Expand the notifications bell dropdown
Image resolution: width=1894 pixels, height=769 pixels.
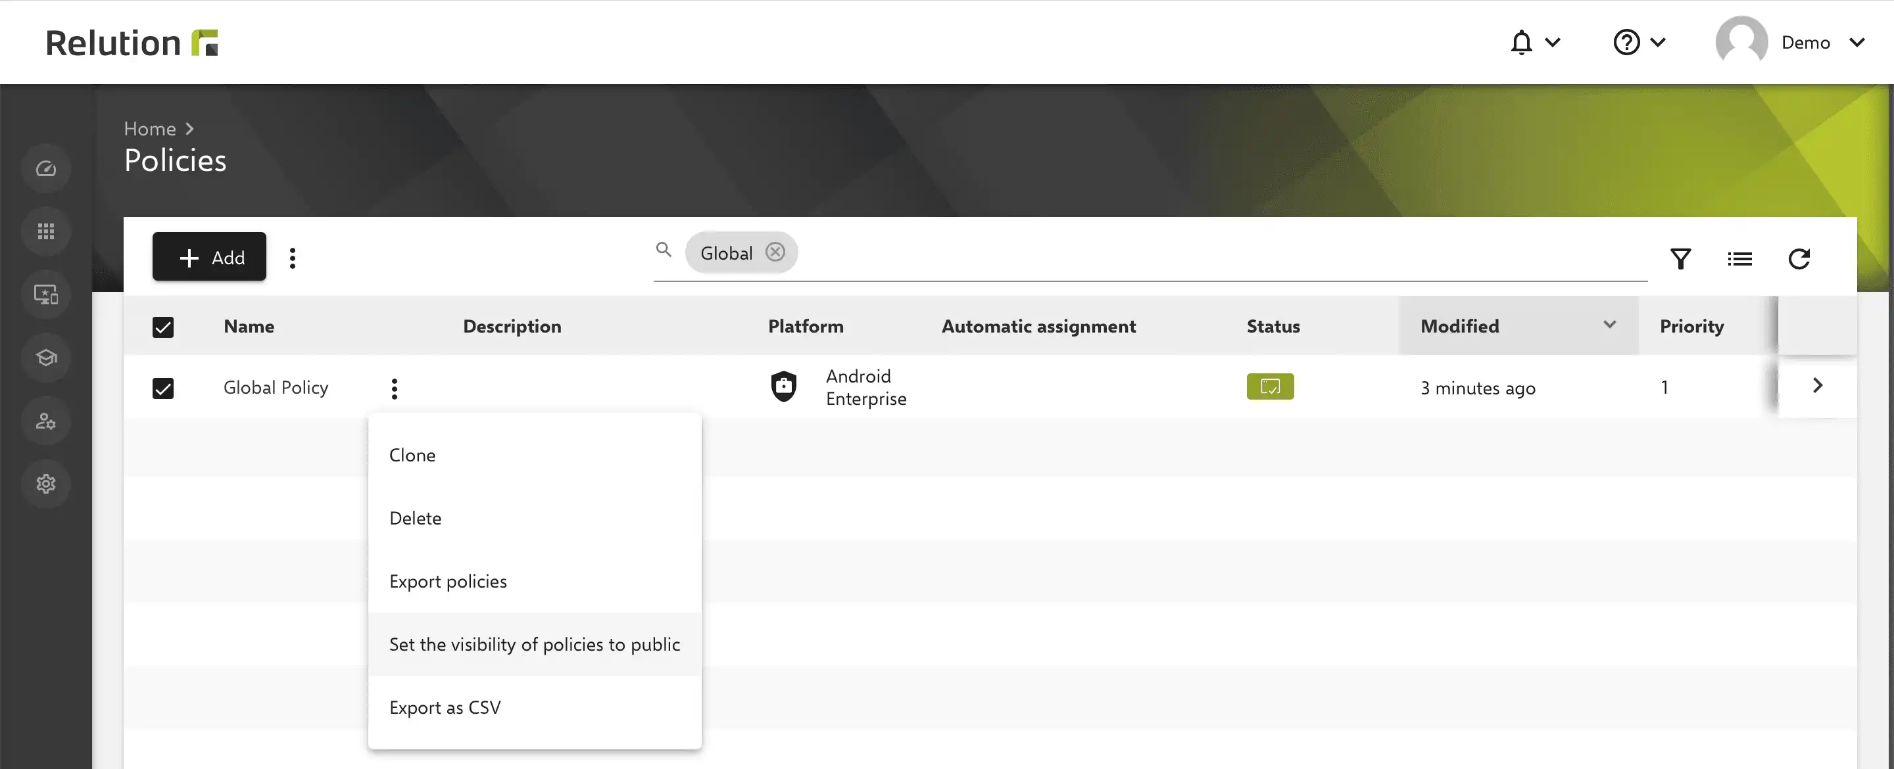point(1534,43)
